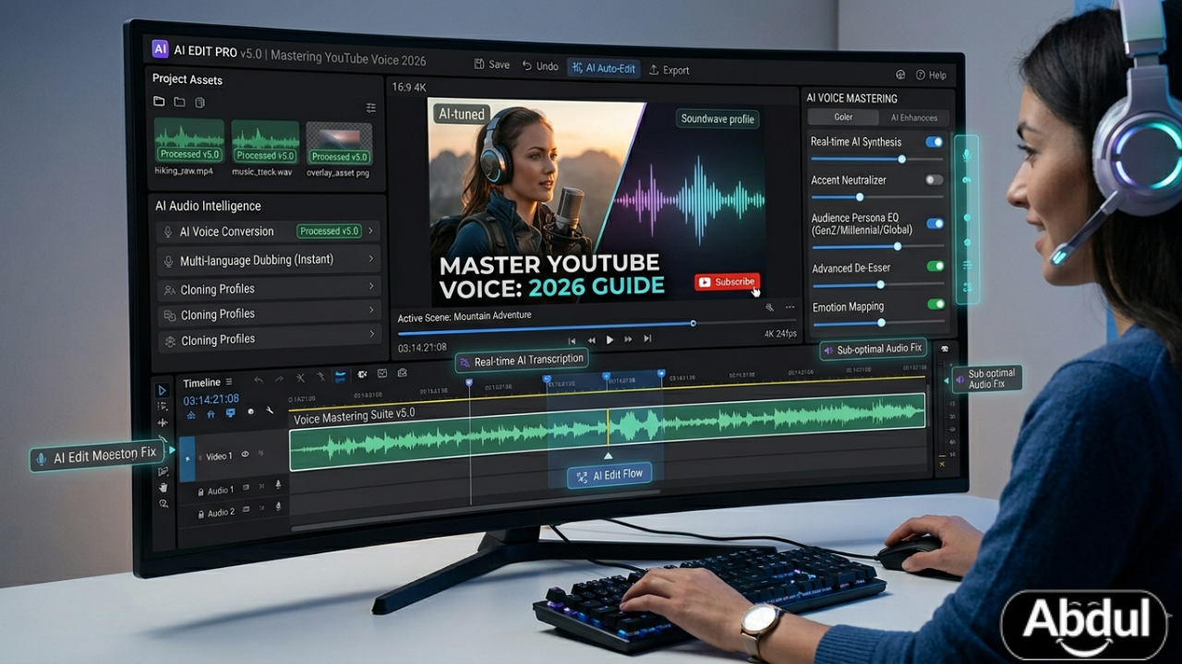Screen dimensions: 1182x664
Task: Open the Project Assets filter options icon
Action: 371,108
